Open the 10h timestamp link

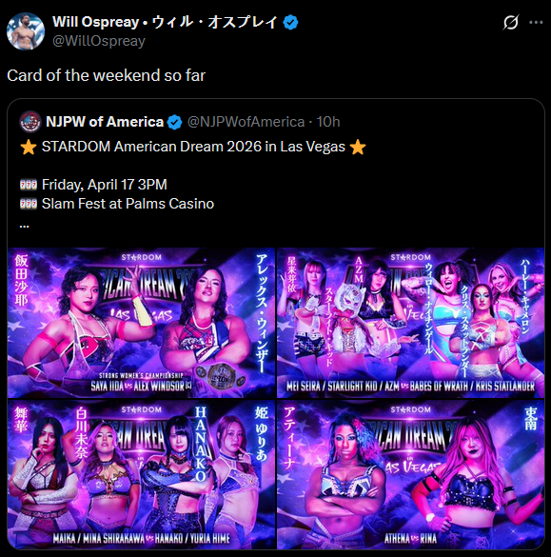pyautogui.click(x=327, y=122)
